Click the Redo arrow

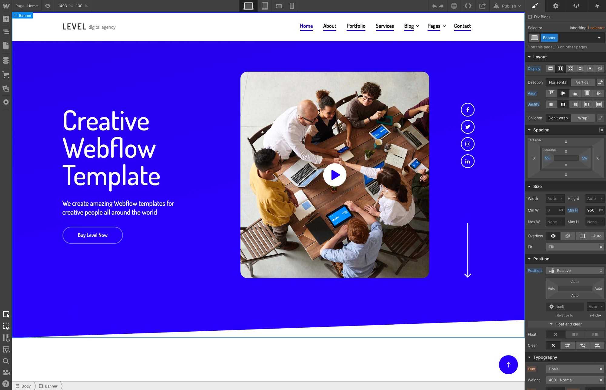pos(441,6)
